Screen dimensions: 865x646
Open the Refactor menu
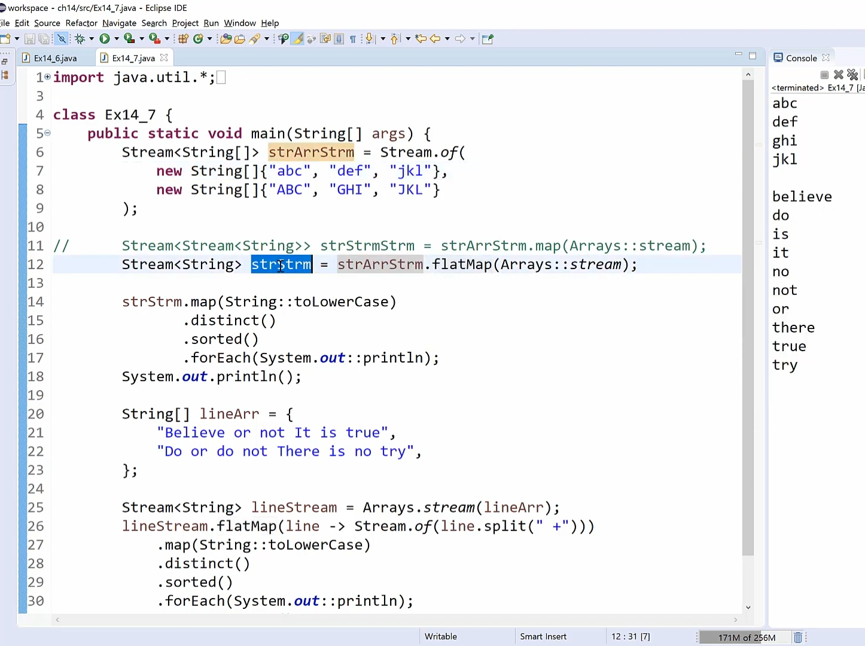point(81,23)
